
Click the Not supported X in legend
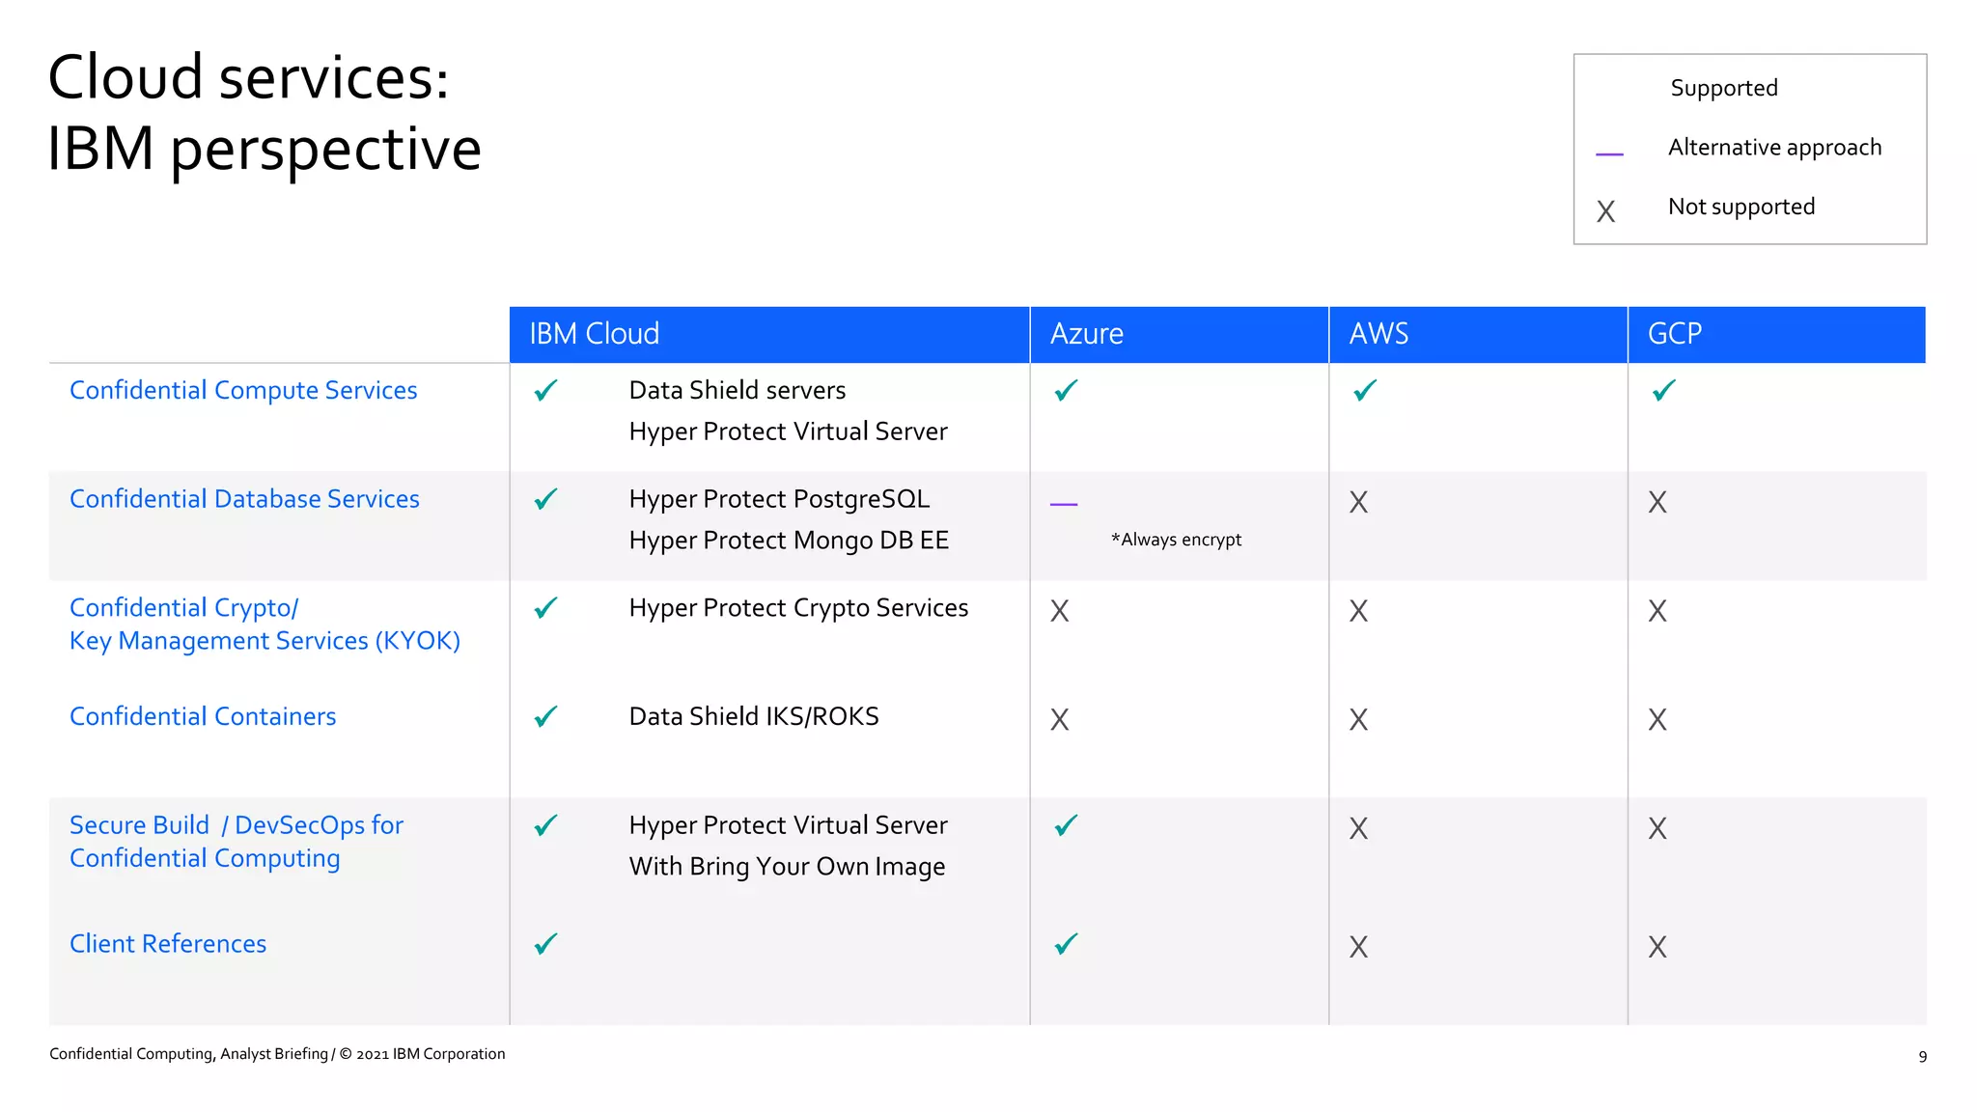point(1605,211)
